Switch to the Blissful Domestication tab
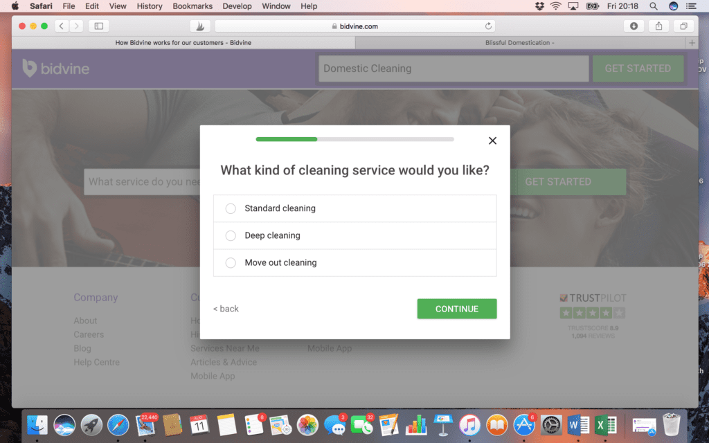 click(x=520, y=43)
